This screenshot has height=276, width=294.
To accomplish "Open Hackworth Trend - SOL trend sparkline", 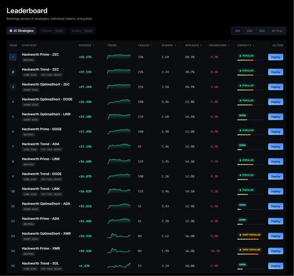I will click(119, 266).
